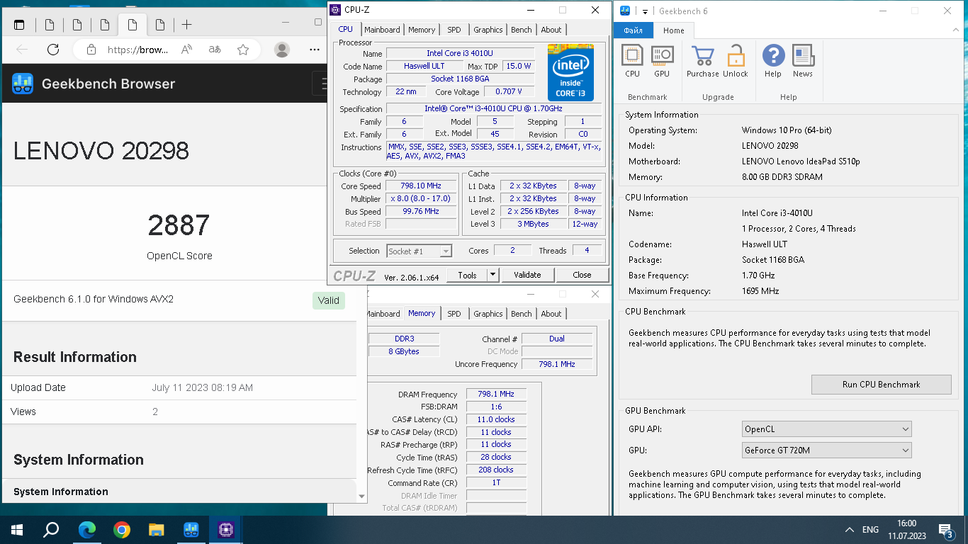View site information via the lock icon
968x544 pixels.
tap(91, 50)
